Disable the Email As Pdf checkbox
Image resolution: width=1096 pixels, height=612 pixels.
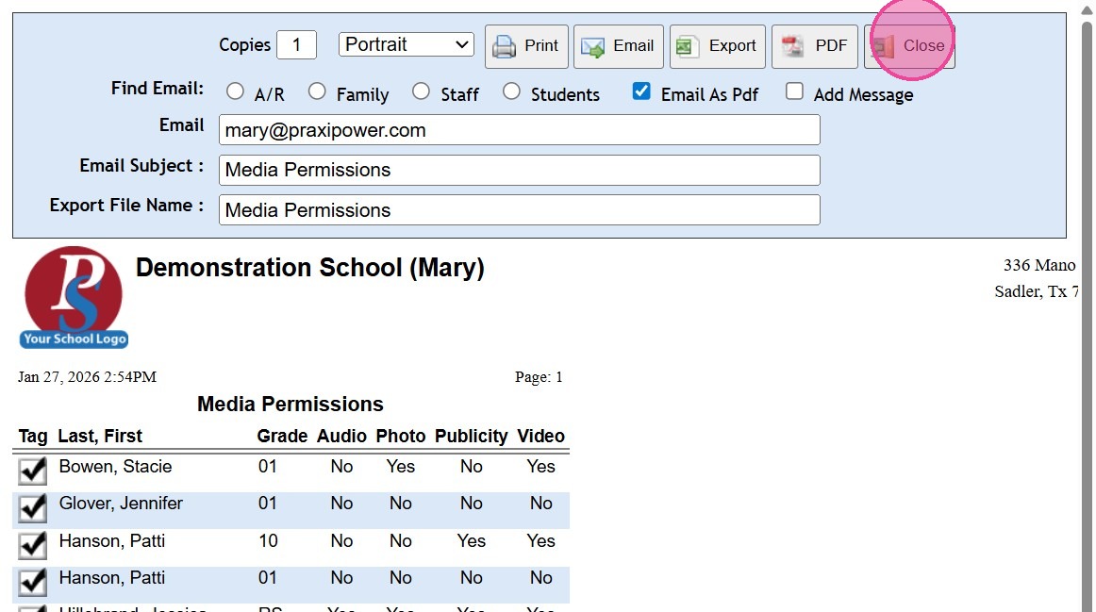[641, 91]
